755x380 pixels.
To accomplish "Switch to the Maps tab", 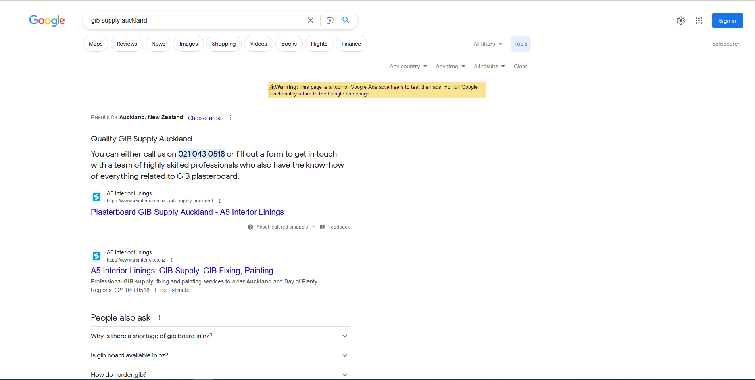I will coord(96,44).
